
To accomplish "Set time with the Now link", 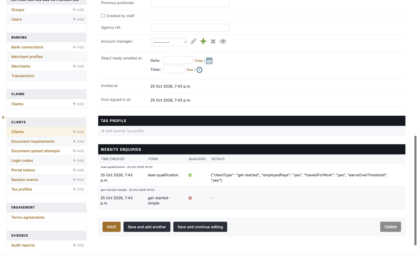I will tap(190, 70).
